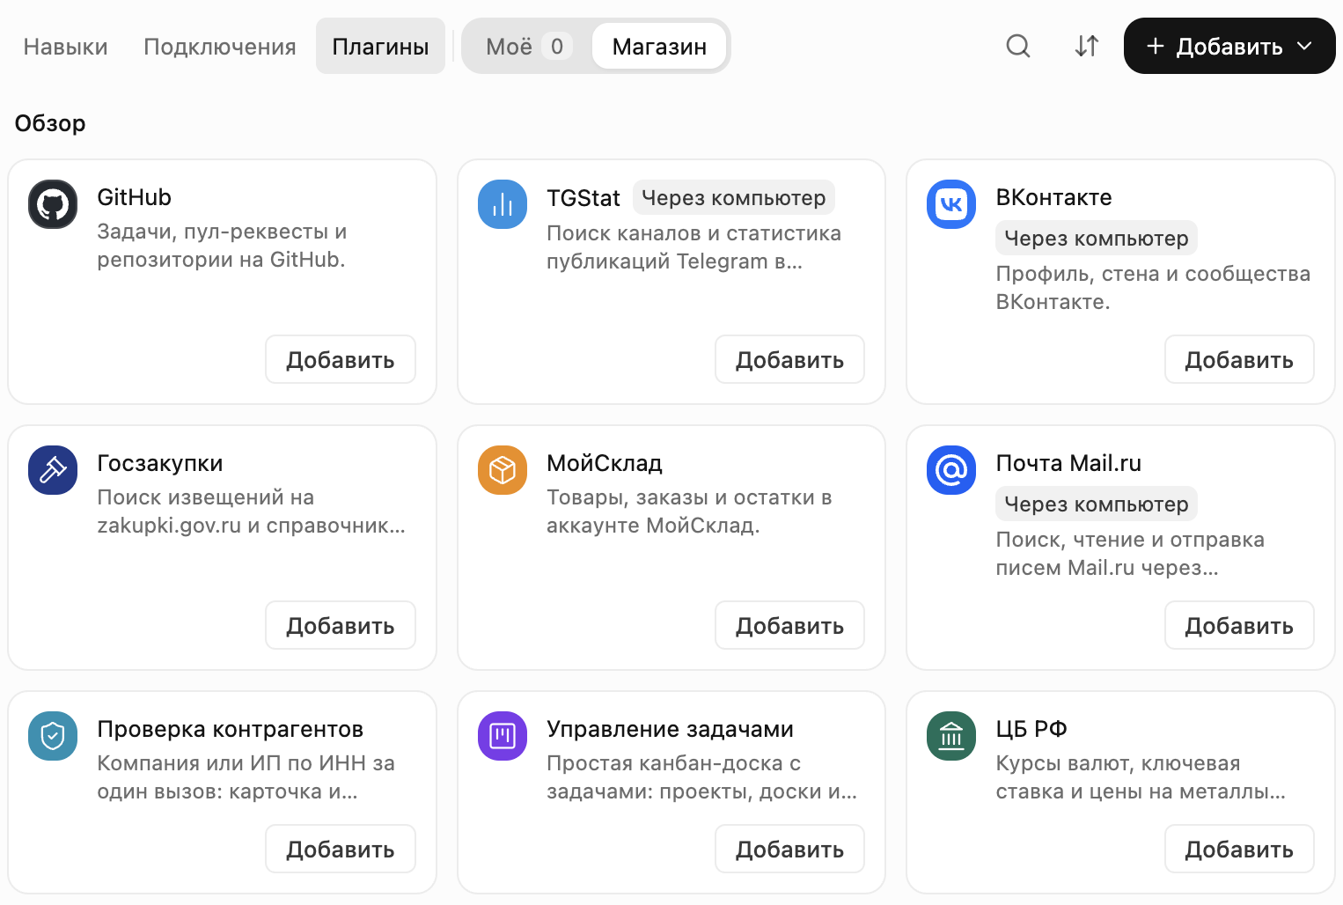Click the Через компьютер badge on ВКонтакте
This screenshot has height=905, width=1343.
point(1097,238)
